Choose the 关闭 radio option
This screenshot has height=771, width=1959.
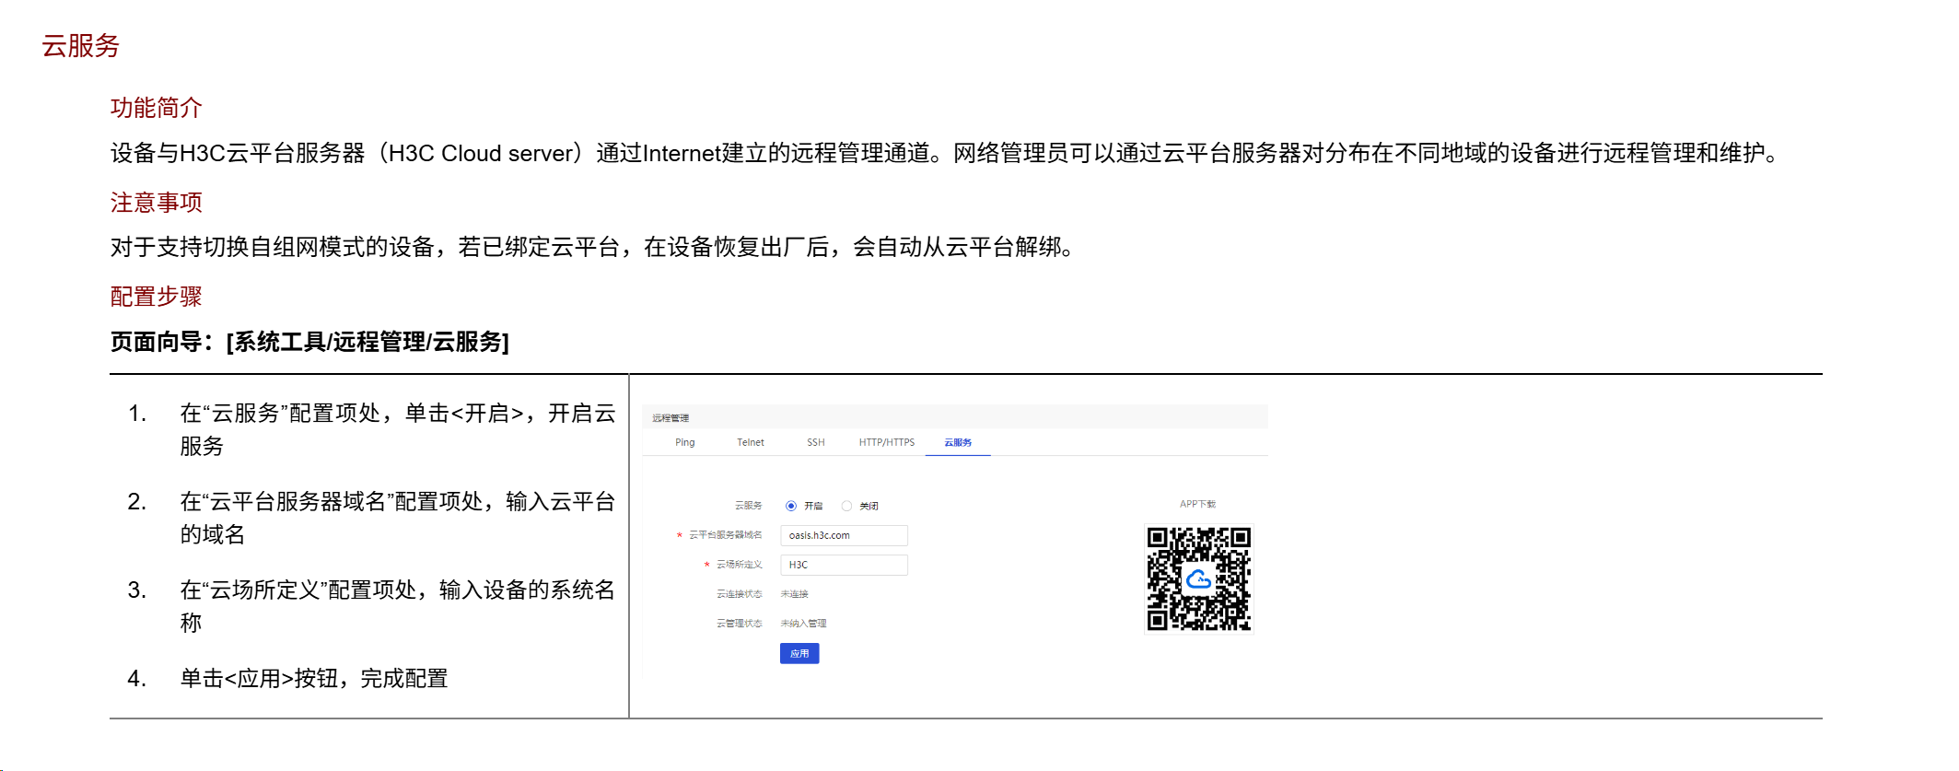pos(846,506)
